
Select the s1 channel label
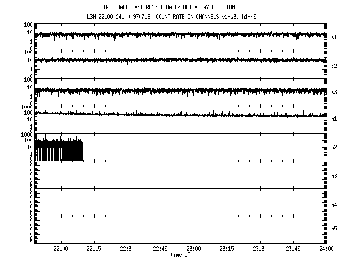click(334, 37)
